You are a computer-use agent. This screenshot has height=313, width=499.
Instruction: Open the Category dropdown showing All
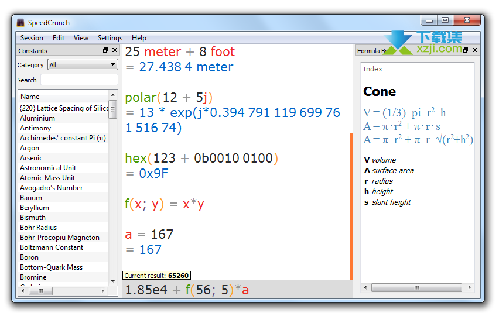pos(83,64)
